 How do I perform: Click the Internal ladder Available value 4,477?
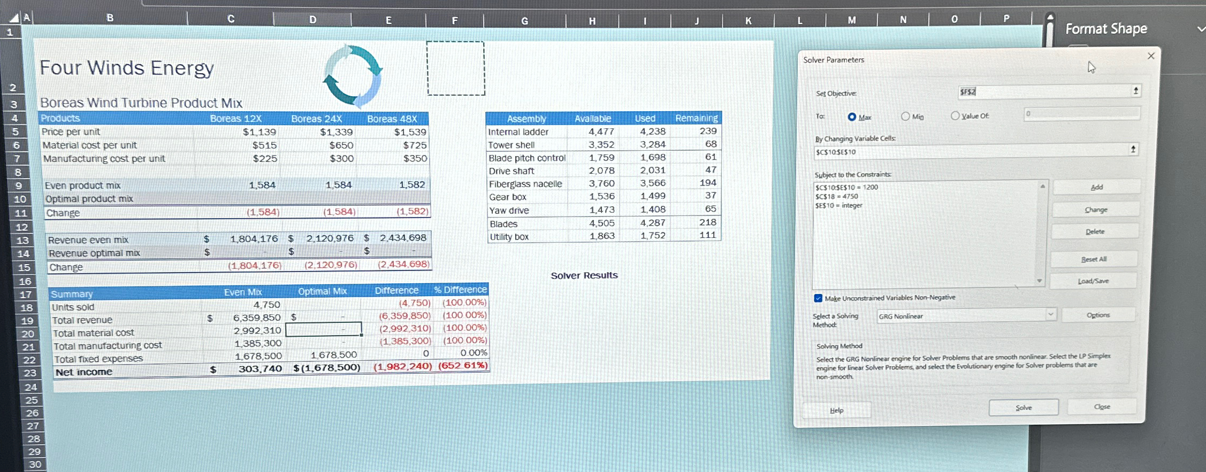pyautogui.click(x=601, y=131)
